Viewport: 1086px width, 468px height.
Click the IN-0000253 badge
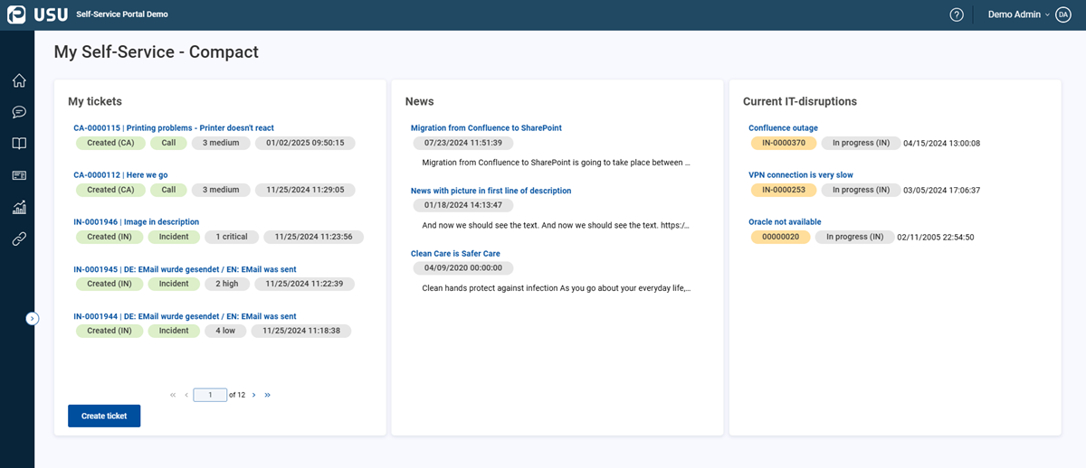784,190
